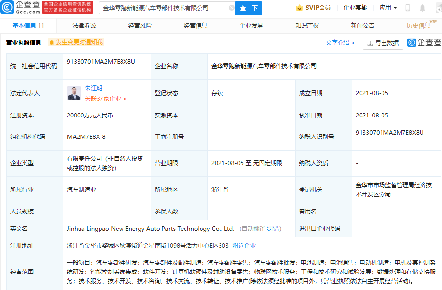Image resolution: width=442 pixels, height=290 pixels.
Task: Switch to the 企业发展 tab
Action: [x=251, y=26]
